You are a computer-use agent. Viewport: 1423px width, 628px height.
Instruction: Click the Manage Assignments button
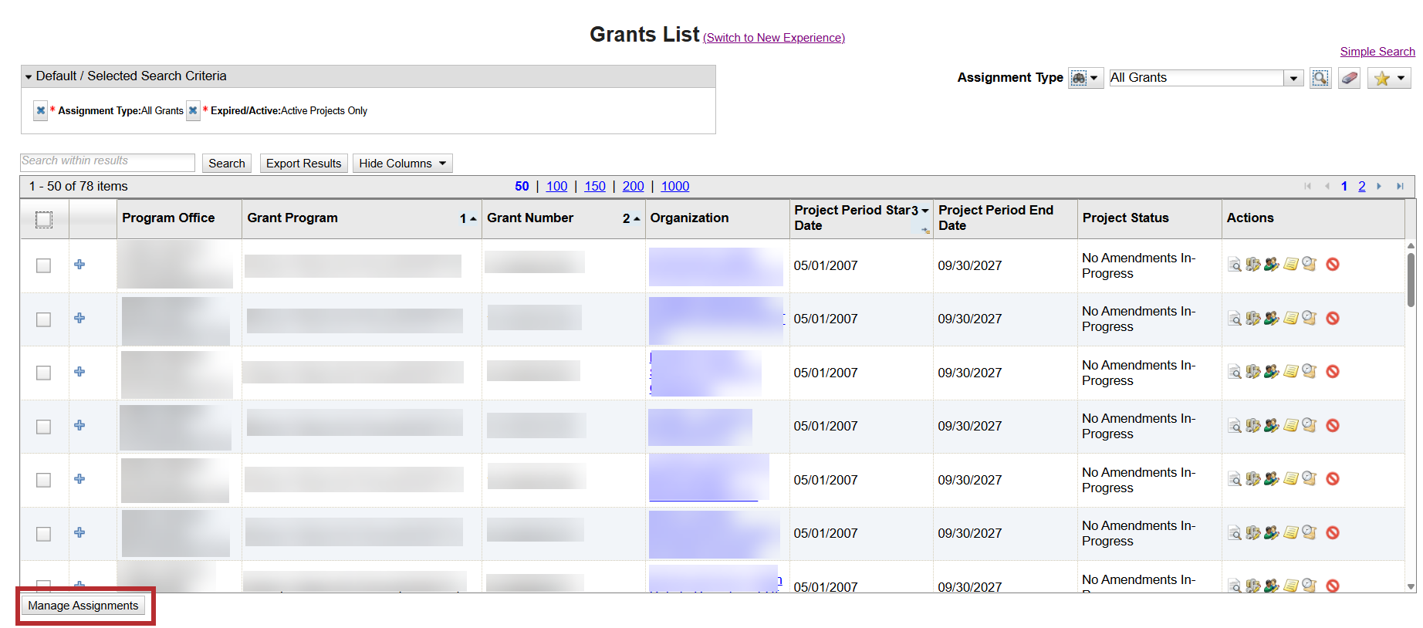83,606
